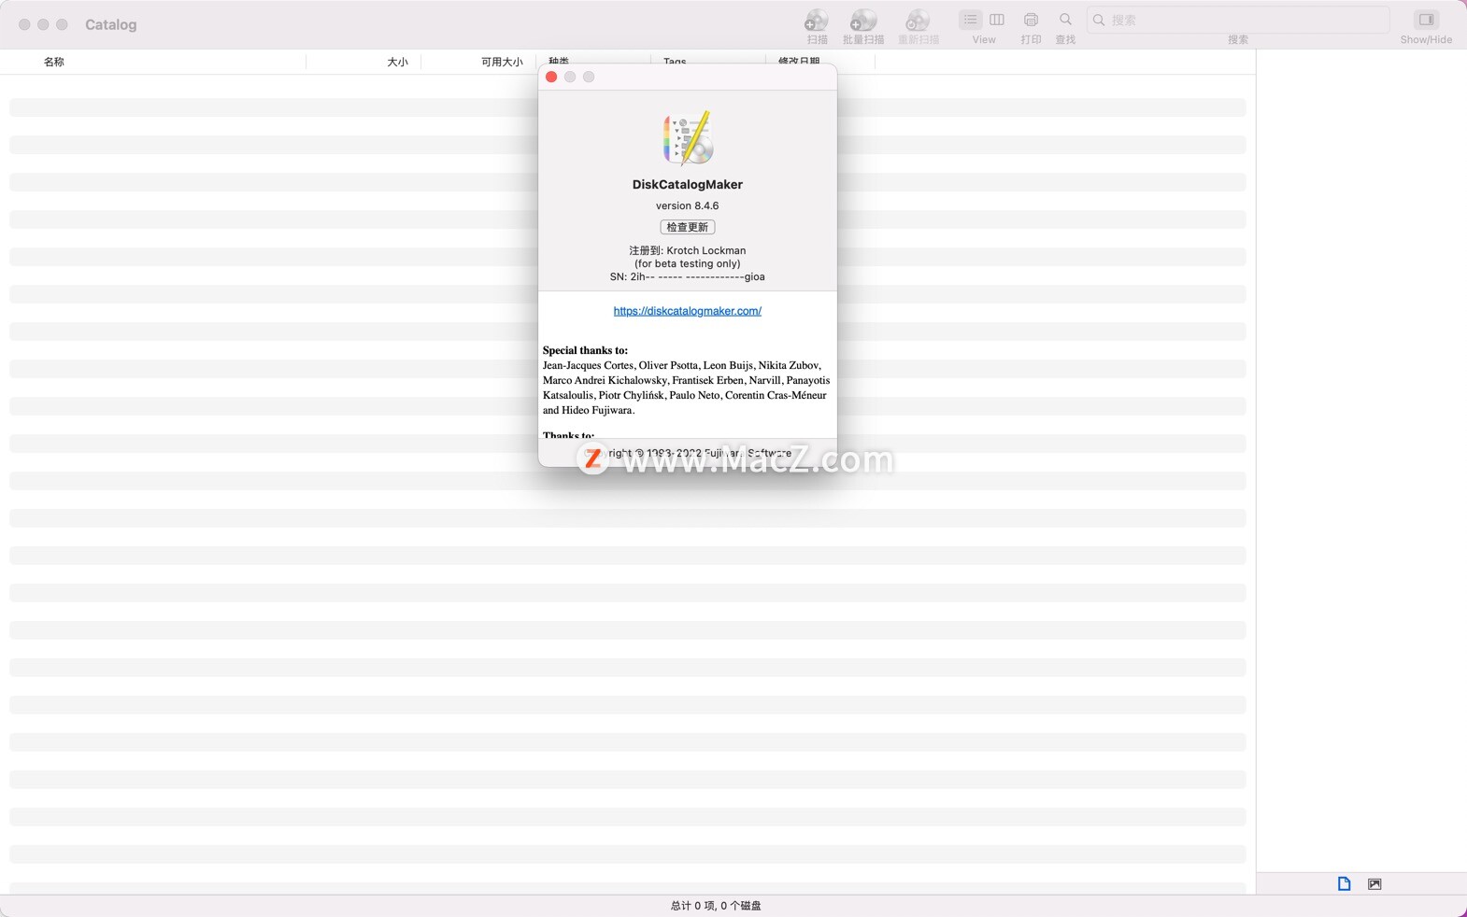
Task: Select the document info icon in sidebar footer
Action: [1344, 883]
